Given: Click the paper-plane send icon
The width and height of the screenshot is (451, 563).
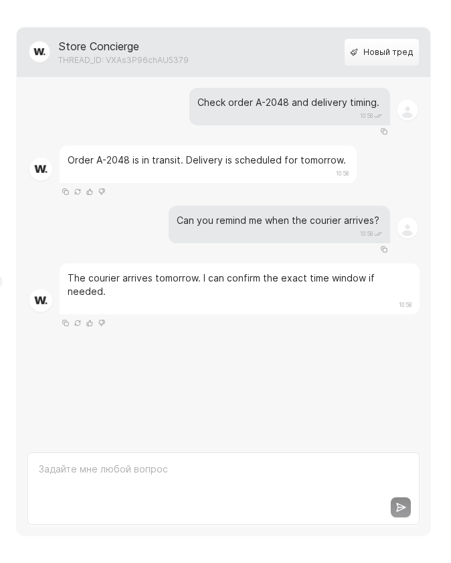Looking at the screenshot, I should (x=401, y=507).
